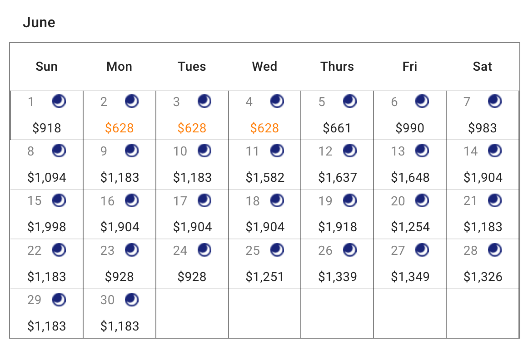
Task: Select date number 12 in calendar
Action: tap(325, 151)
